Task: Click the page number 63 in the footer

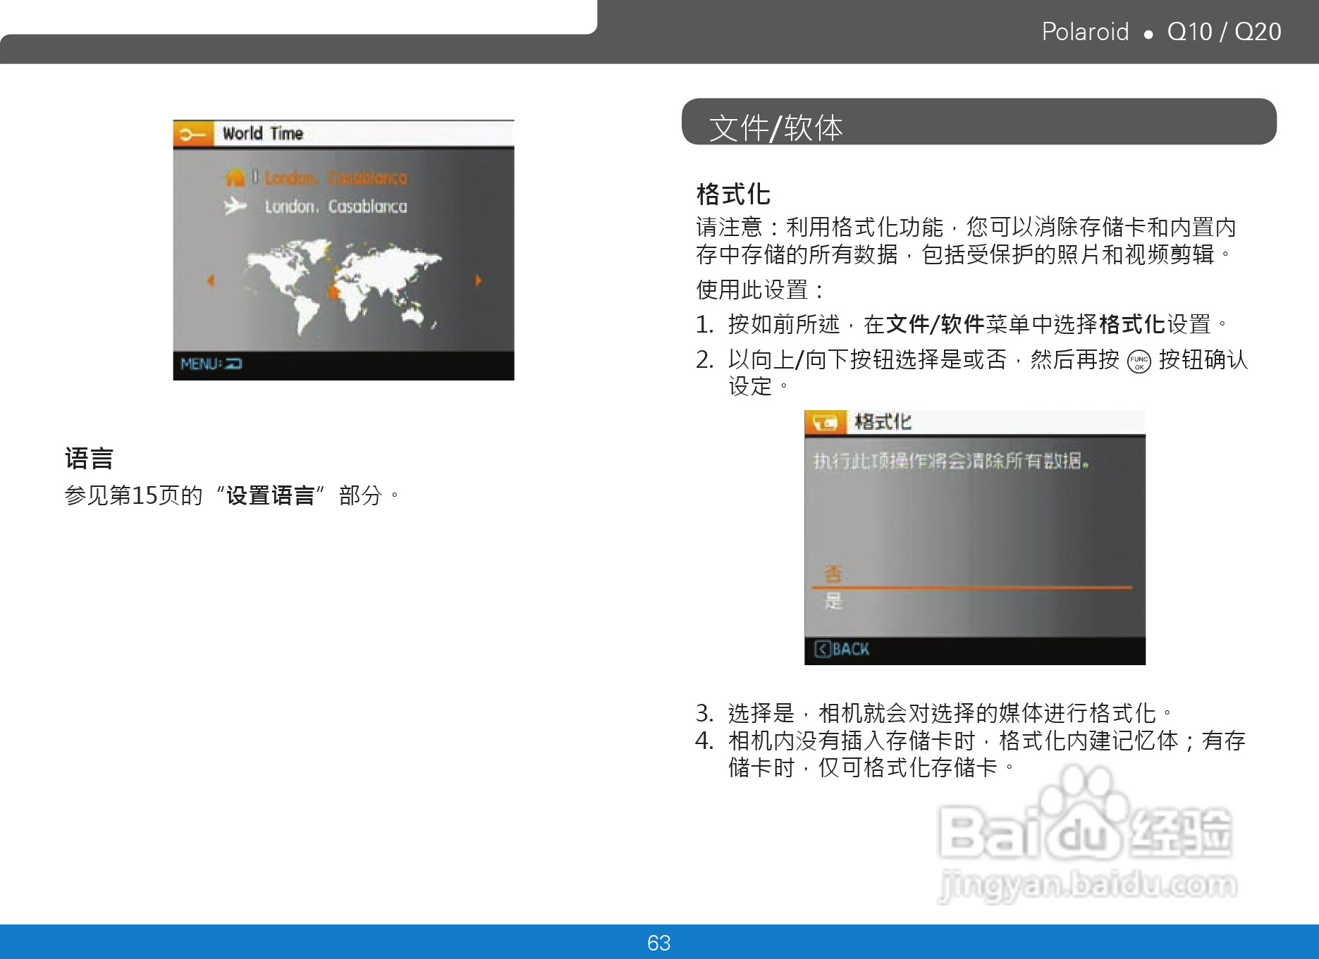Action: (659, 943)
